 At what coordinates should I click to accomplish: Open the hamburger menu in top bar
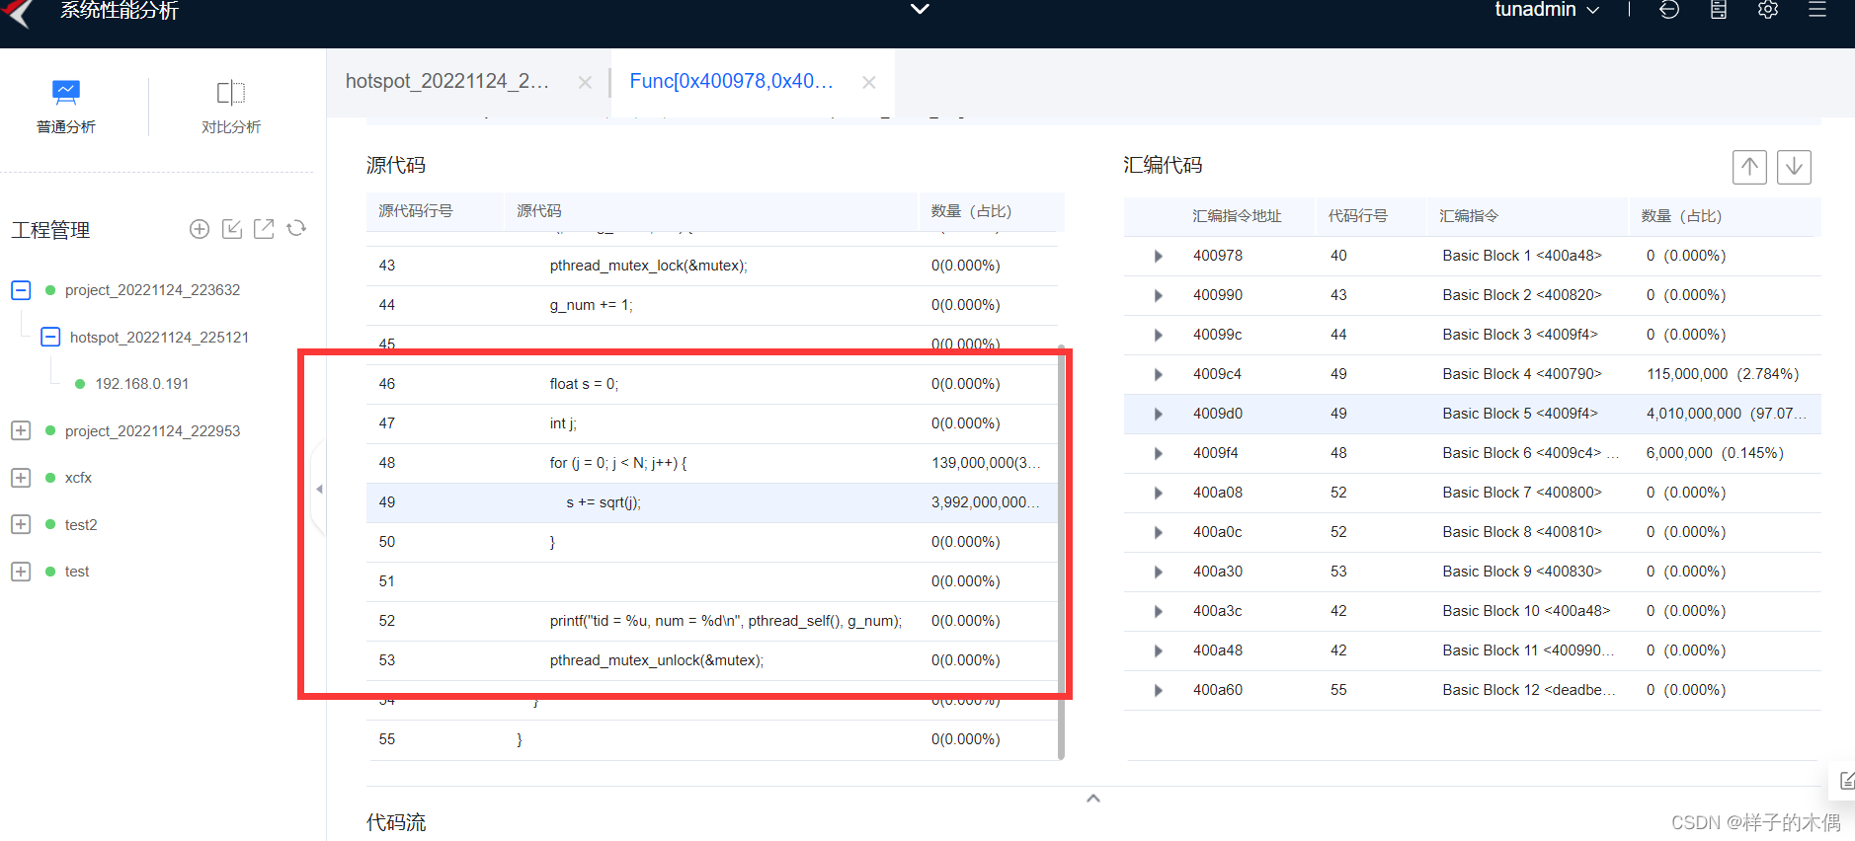tap(1817, 10)
